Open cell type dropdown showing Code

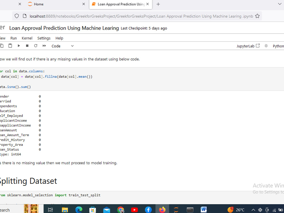click(x=62, y=46)
